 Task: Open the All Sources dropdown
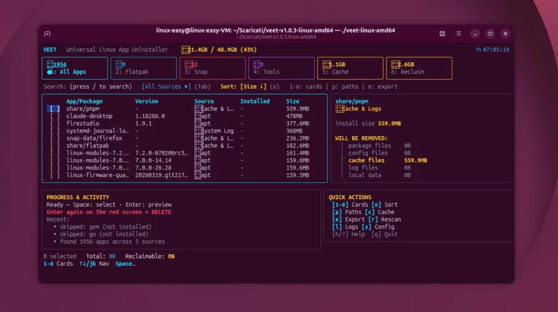(166, 87)
